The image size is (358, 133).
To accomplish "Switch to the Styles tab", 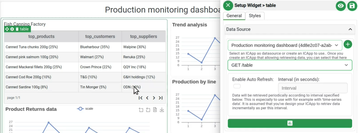I will pos(255,16).
